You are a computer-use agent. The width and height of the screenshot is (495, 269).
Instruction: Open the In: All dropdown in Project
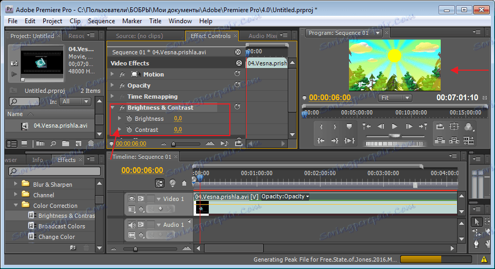click(x=75, y=101)
